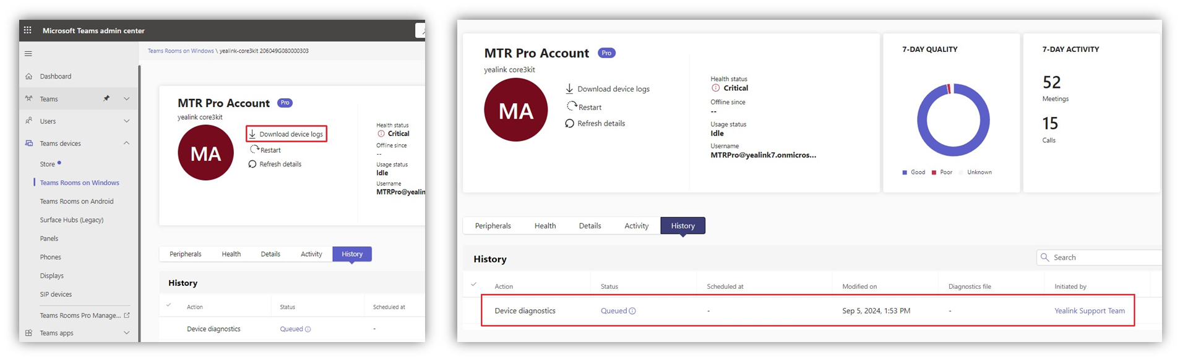
Task: Select History tab in left window
Action: (352, 254)
